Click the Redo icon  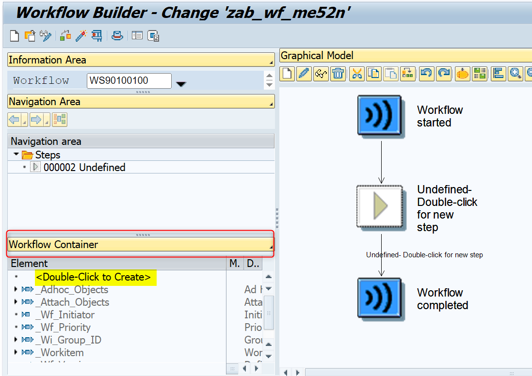(444, 73)
